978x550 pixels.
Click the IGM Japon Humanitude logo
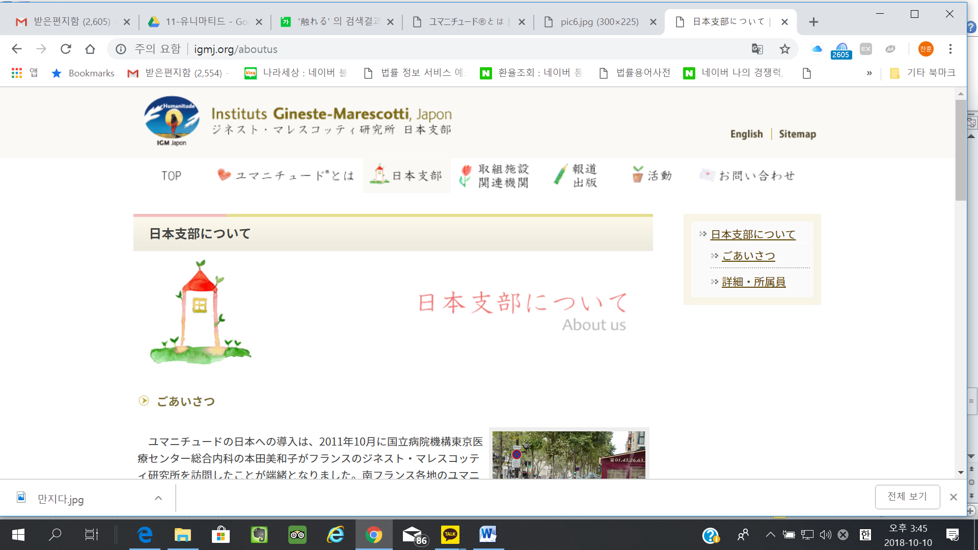(x=172, y=121)
